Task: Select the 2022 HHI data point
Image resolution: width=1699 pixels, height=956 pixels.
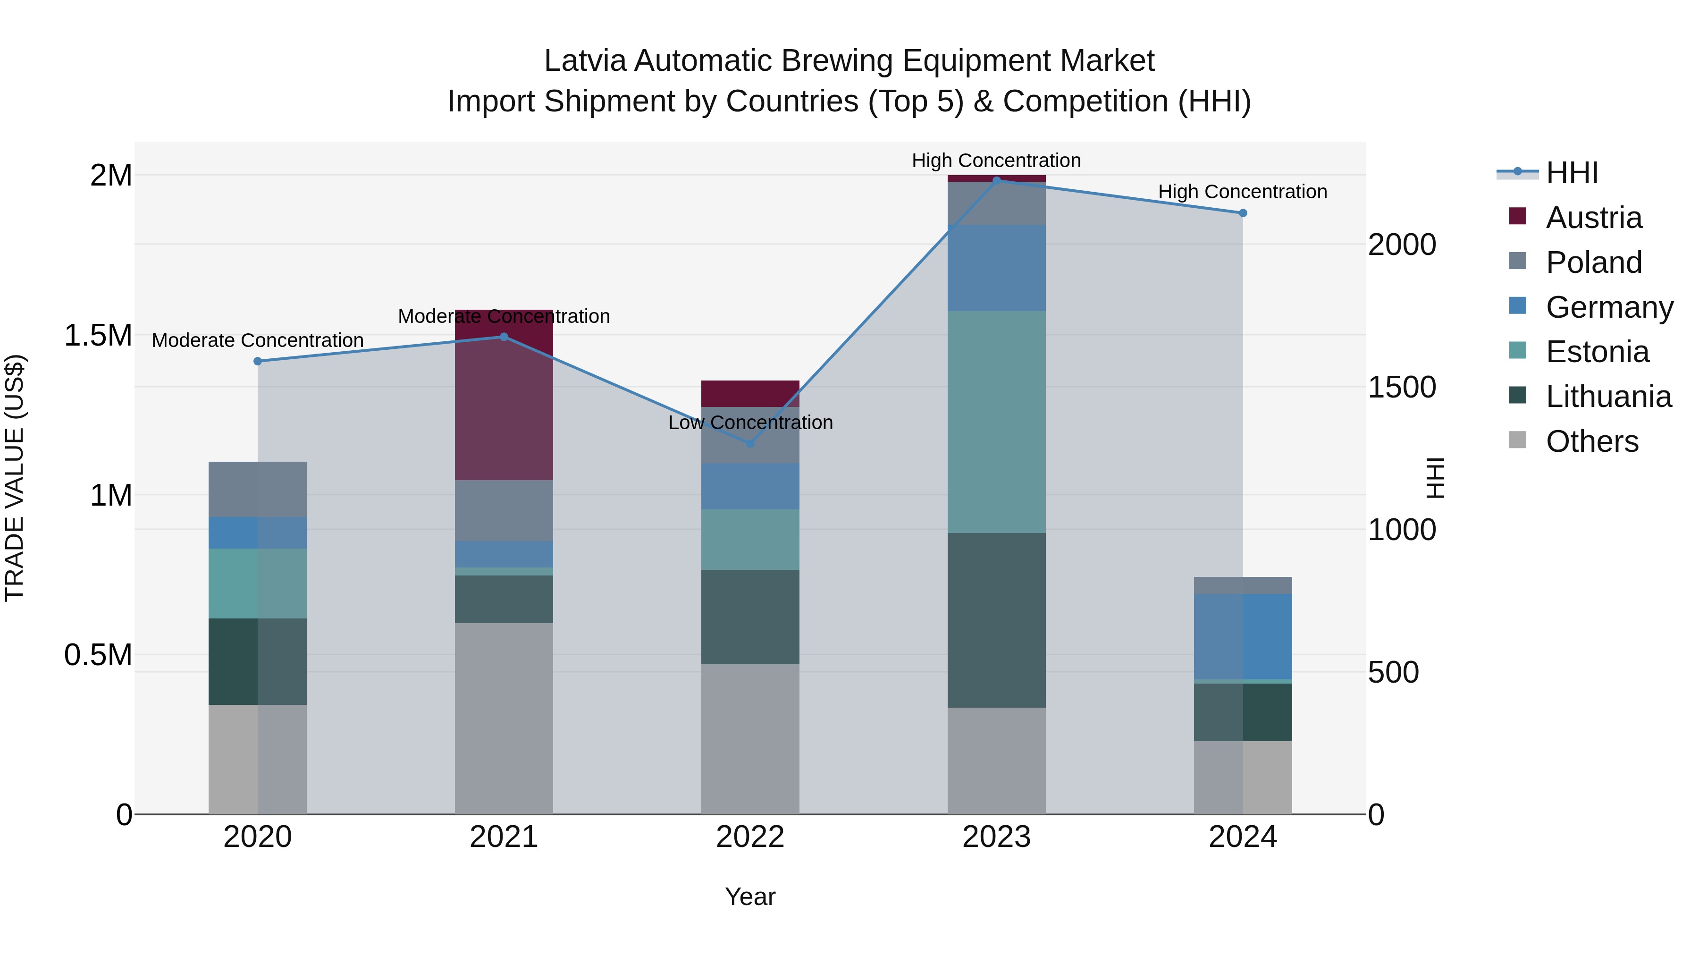Action: [x=750, y=443]
